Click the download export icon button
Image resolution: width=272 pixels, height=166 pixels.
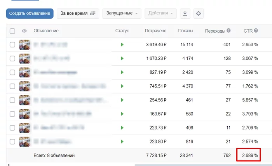[185, 13]
